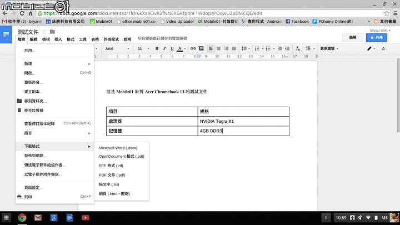Decrease paragraph indent
Image resolution: width=400 pixels, height=225 pixels.
pos(279,48)
